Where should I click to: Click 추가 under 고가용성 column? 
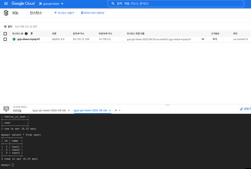(x=215, y=39)
